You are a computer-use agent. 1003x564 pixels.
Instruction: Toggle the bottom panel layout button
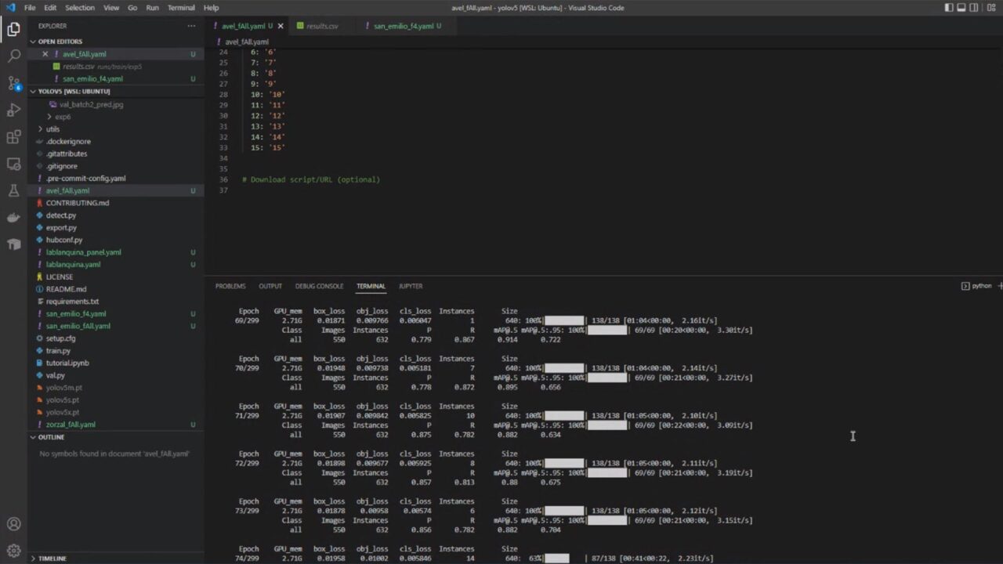pos(961,8)
